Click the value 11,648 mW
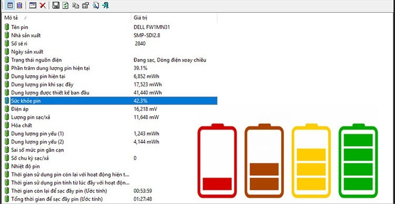Image resolution: width=395 pixels, height=204 pixels. click(146, 117)
